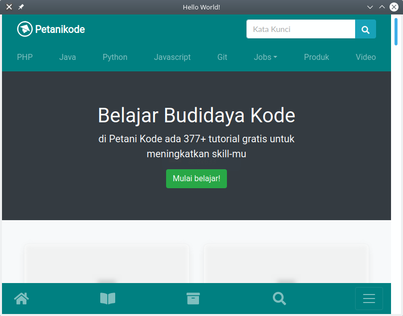Select Python from the top navigation
Screen dimensions: 403x316
(x=115, y=57)
